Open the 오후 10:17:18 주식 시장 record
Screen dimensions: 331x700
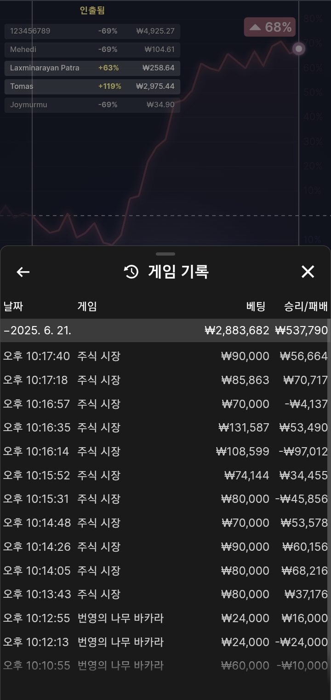165,380
